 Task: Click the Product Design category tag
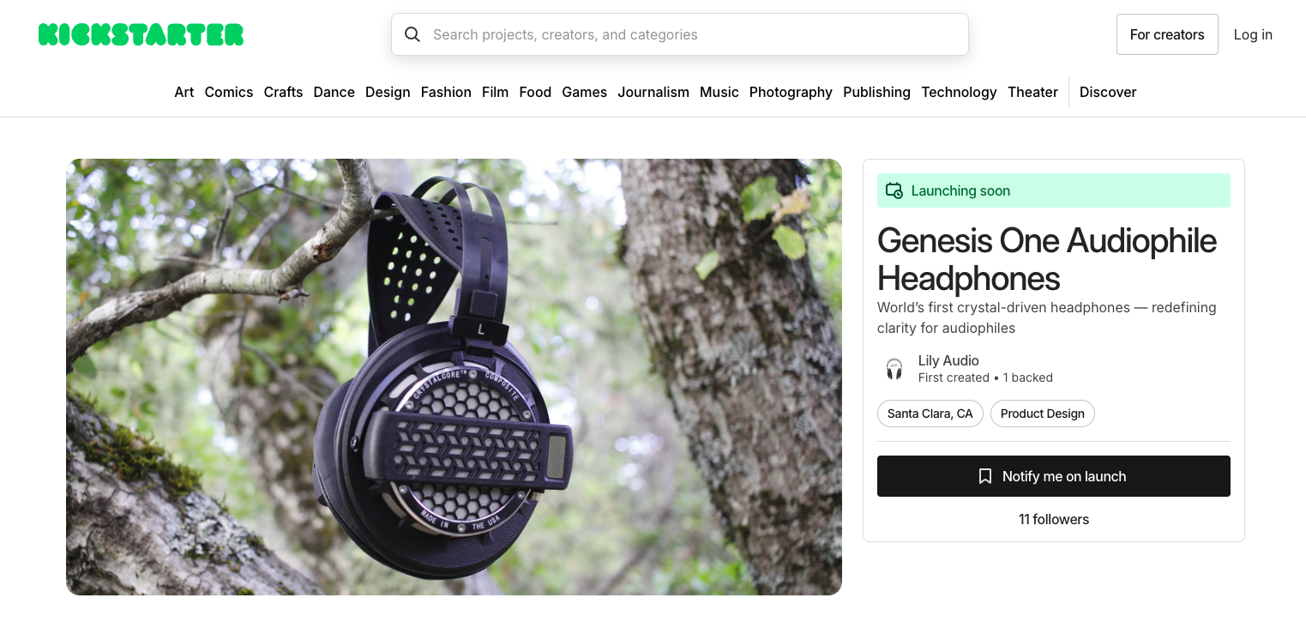click(1043, 414)
